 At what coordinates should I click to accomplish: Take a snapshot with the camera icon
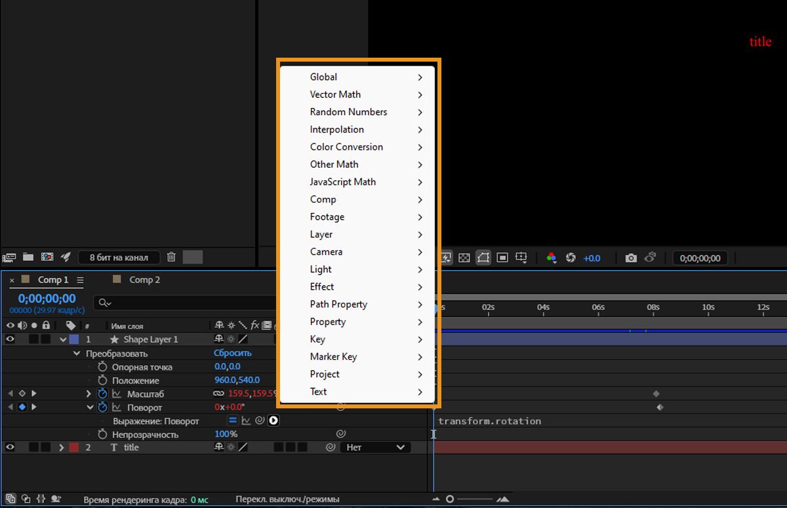tap(631, 258)
